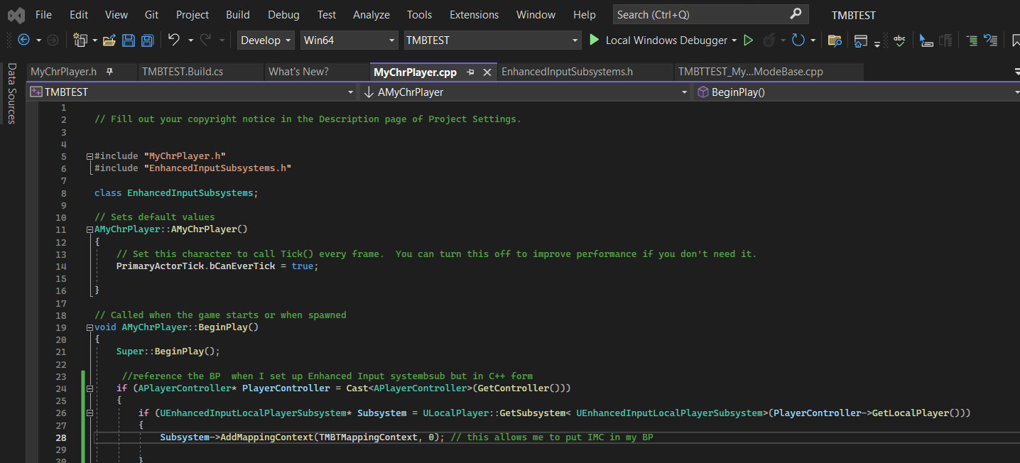Open the Build menu
The width and height of the screenshot is (1020, 463).
pyautogui.click(x=238, y=14)
